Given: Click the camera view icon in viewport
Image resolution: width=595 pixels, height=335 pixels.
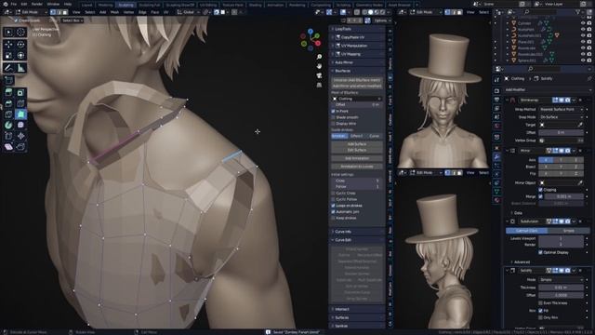Looking at the screenshot, I should point(319,75).
